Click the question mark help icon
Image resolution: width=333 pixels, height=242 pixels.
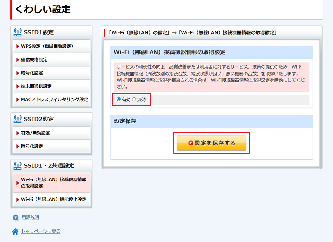coord(15,218)
